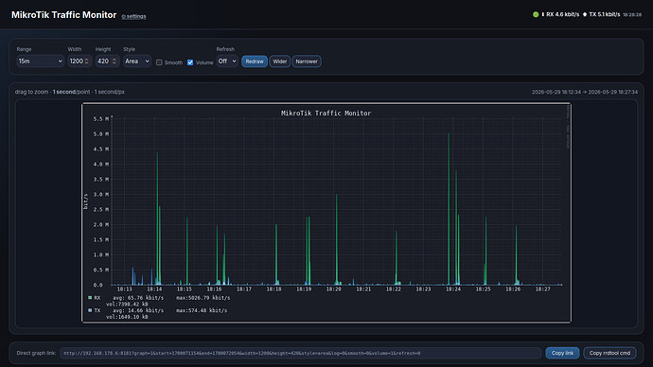The height and width of the screenshot is (367, 653).
Task: Select the direct graph link URL field
Action: pos(300,353)
